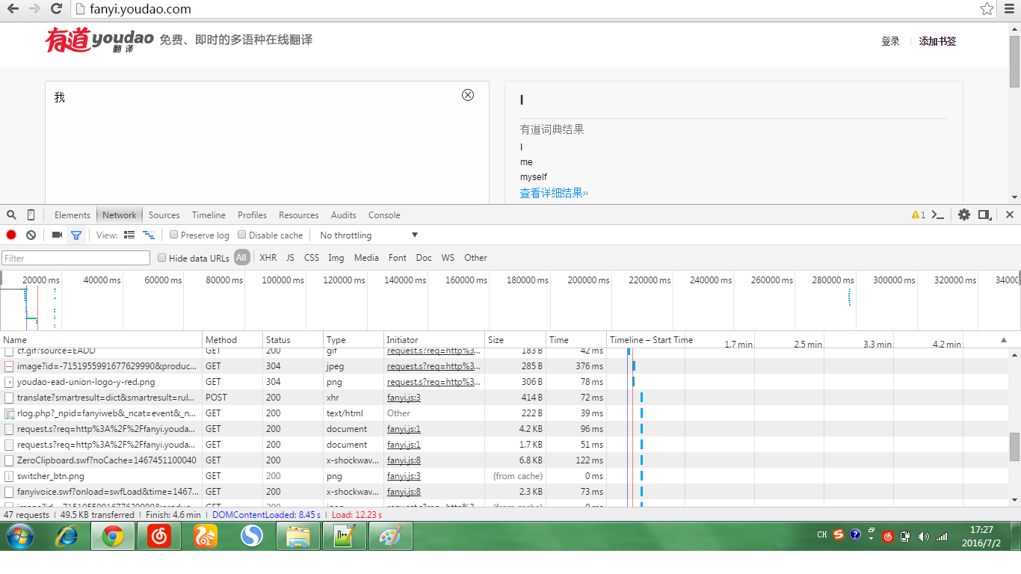
Task: Toggle capture screenshots camera icon
Action: point(57,235)
